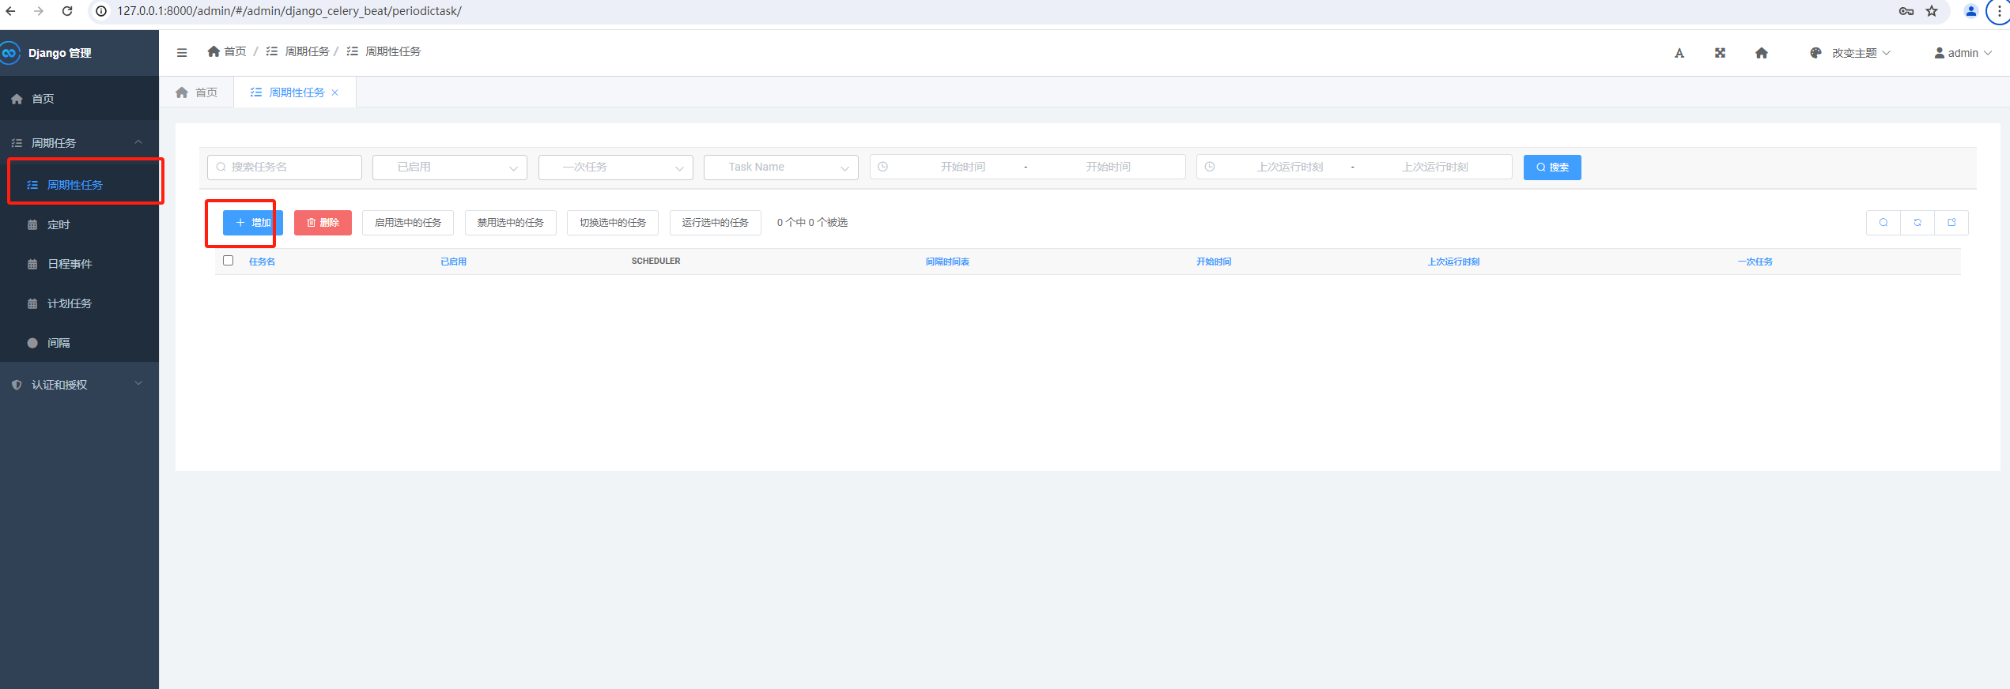Image resolution: width=2010 pixels, height=689 pixels.
Task: Click the second 上次运行时刻 date field
Action: coord(1435,167)
